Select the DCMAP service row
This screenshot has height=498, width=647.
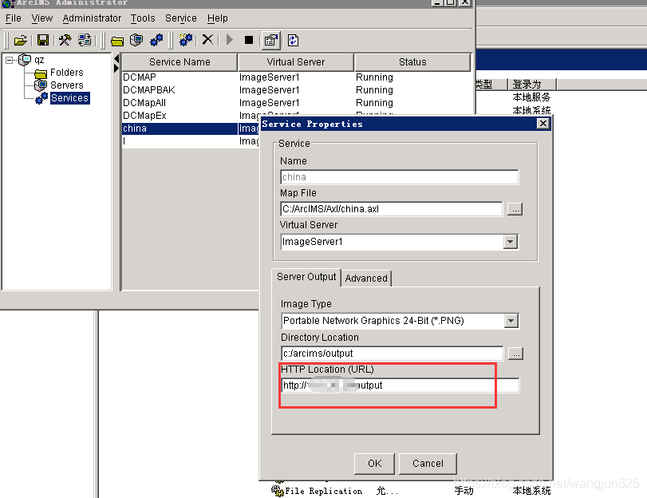coord(295,77)
